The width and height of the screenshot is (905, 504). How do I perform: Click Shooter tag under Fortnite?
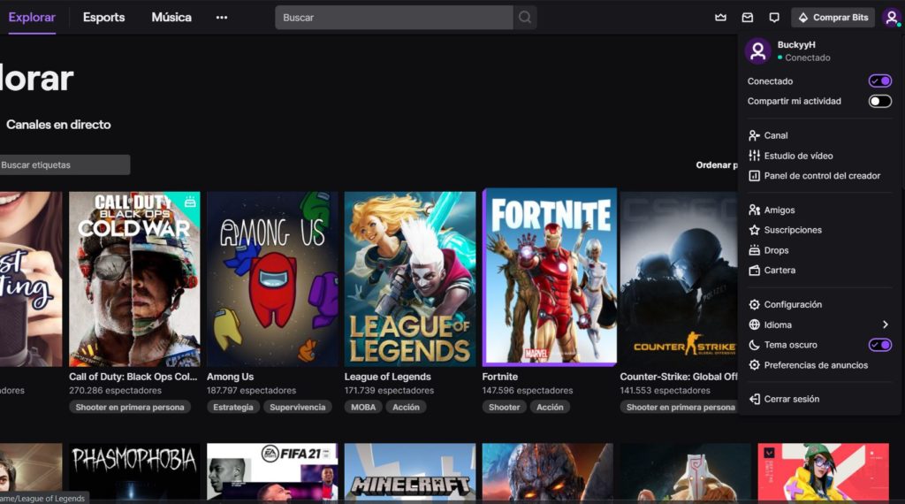504,407
